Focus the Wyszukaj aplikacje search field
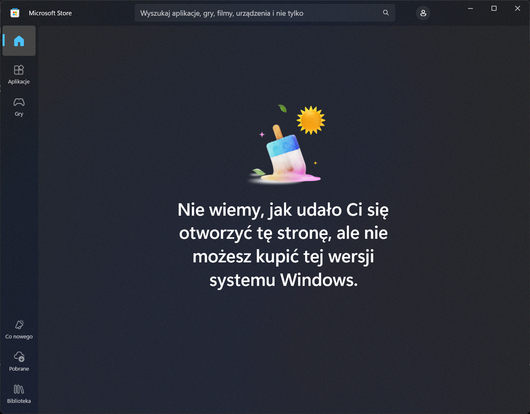The height and width of the screenshot is (414, 530). click(265, 13)
